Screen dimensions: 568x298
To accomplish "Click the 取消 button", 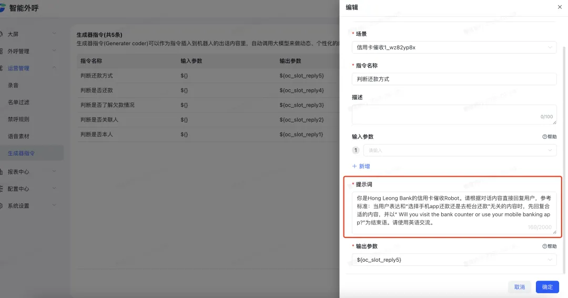I will 519,287.
